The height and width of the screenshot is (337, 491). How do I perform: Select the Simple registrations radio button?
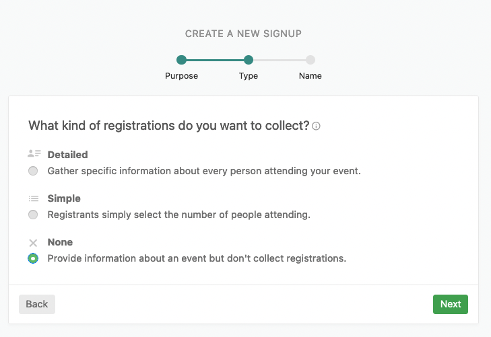[x=33, y=215]
